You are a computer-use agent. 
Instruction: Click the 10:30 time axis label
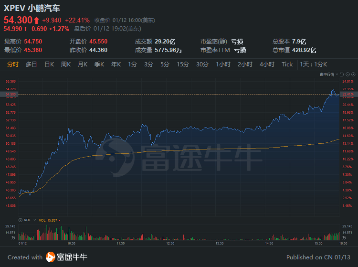(x=71, y=244)
